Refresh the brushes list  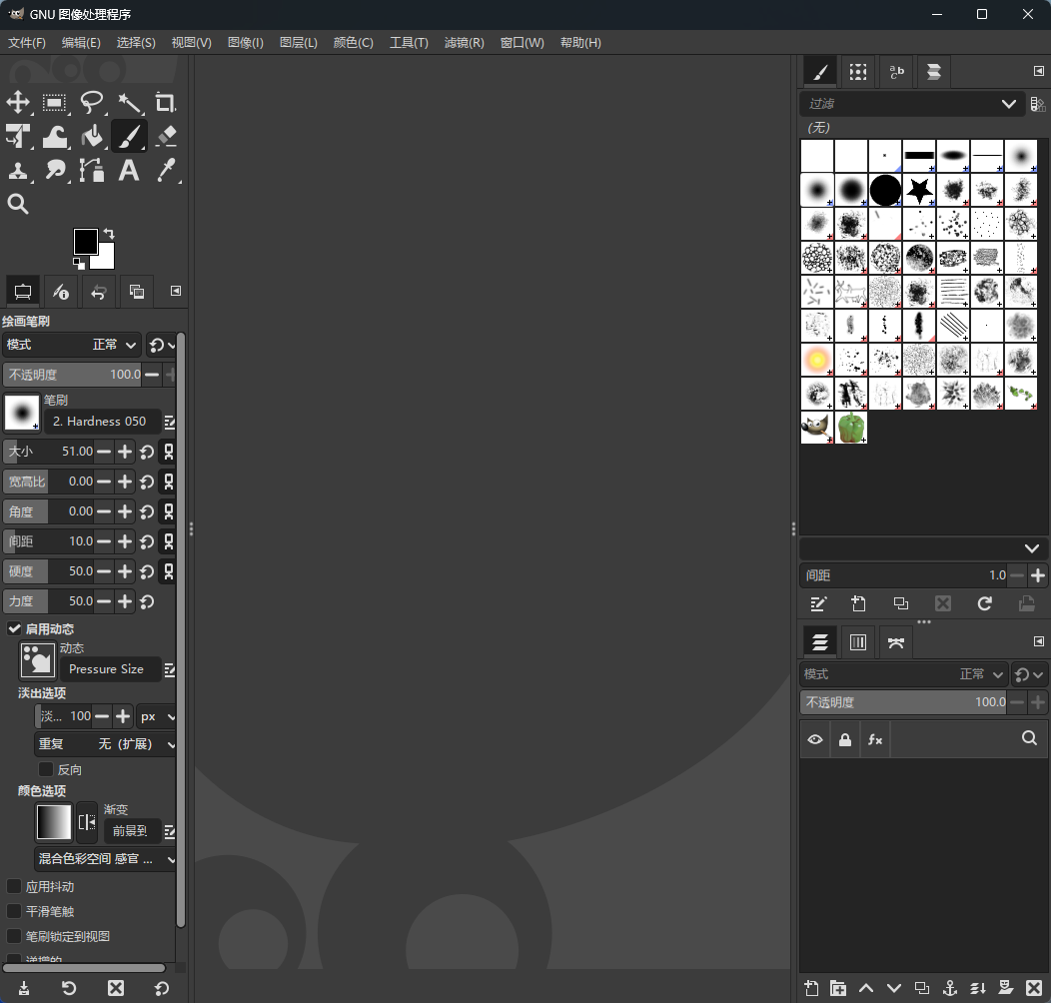pyautogui.click(x=984, y=604)
